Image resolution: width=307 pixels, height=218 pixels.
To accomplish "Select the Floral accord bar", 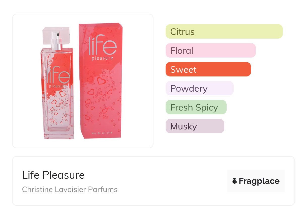I will (x=210, y=50).
